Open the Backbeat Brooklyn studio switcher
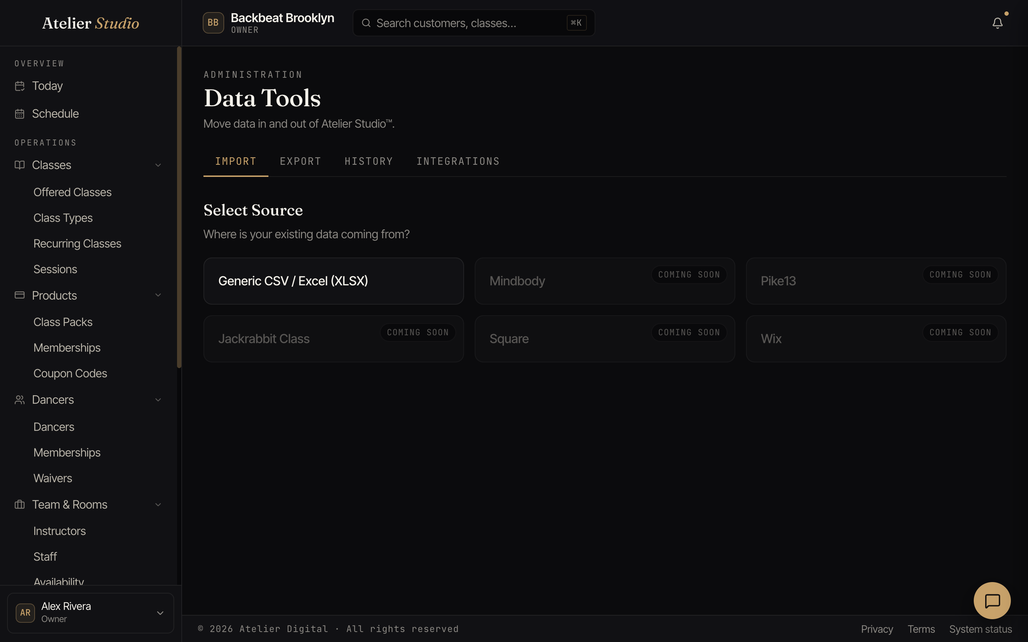This screenshot has width=1028, height=642. [268, 23]
